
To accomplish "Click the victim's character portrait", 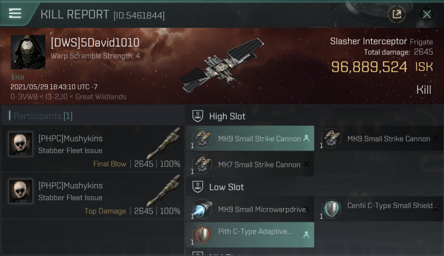I will tap(28, 52).
